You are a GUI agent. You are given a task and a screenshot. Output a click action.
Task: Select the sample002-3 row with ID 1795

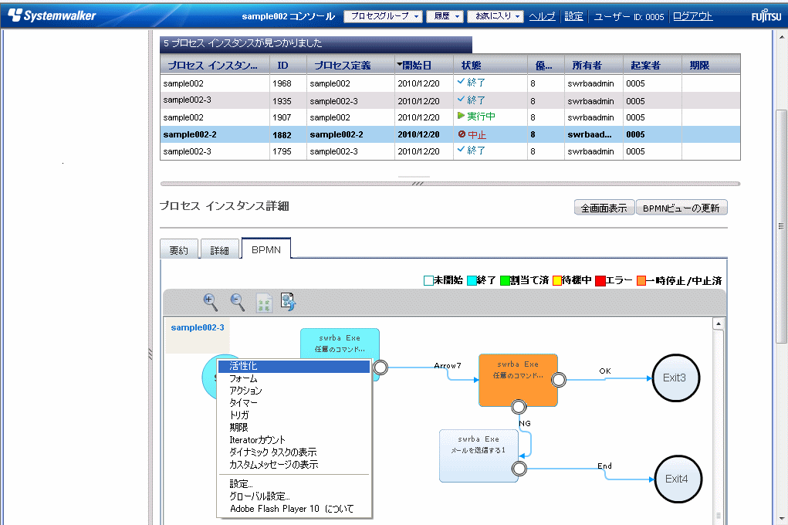(x=450, y=151)
